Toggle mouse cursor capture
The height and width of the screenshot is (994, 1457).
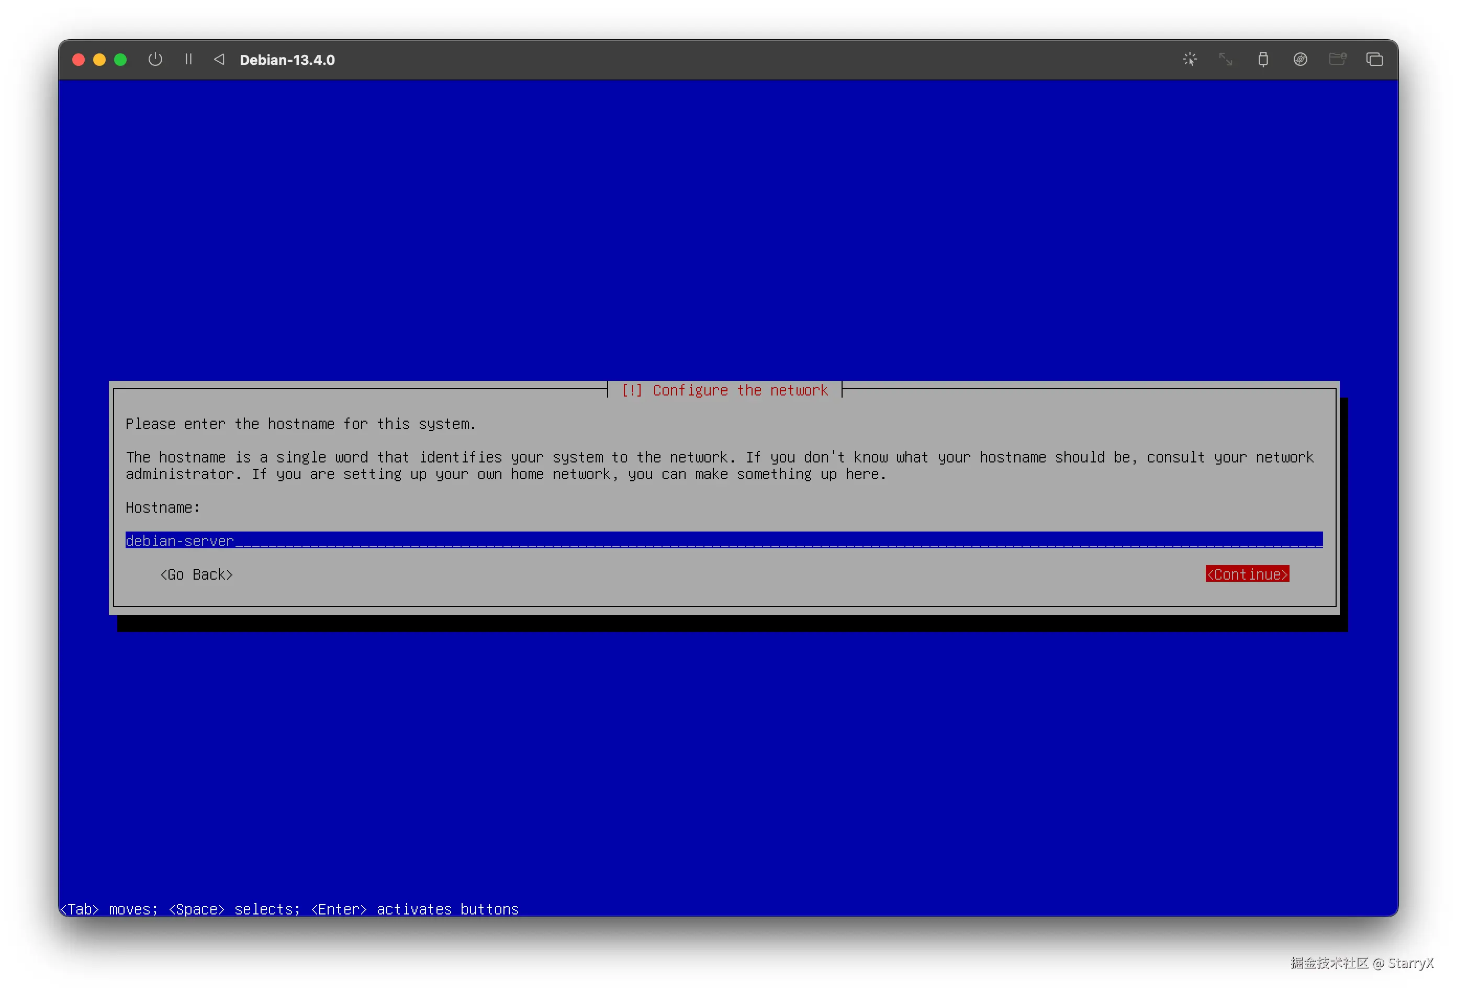tap(1189, 60)
